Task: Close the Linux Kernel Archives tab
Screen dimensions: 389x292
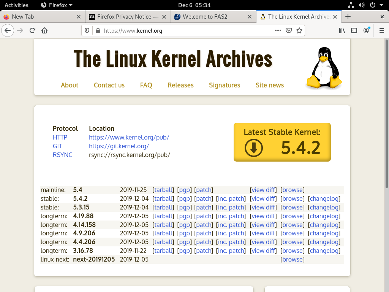Action: tap(335, 17)
